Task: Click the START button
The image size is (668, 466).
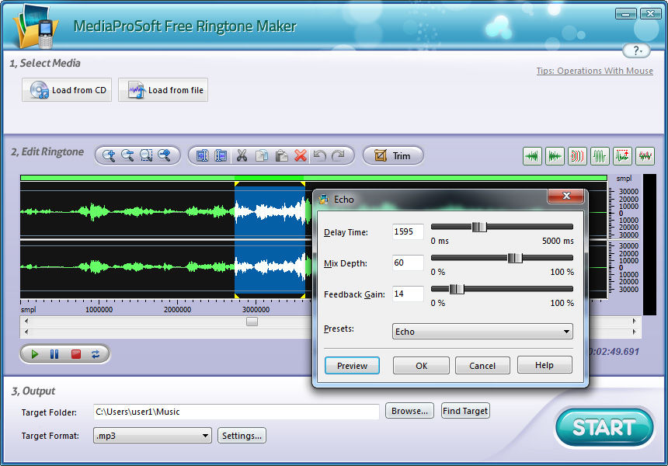Action: (x=604, y=428)
